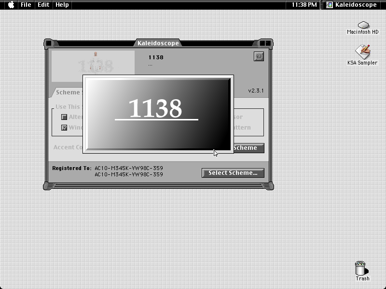Click the Kaleidoscope window title tab
The image size is (386, 289).
(x=158, y=43)
